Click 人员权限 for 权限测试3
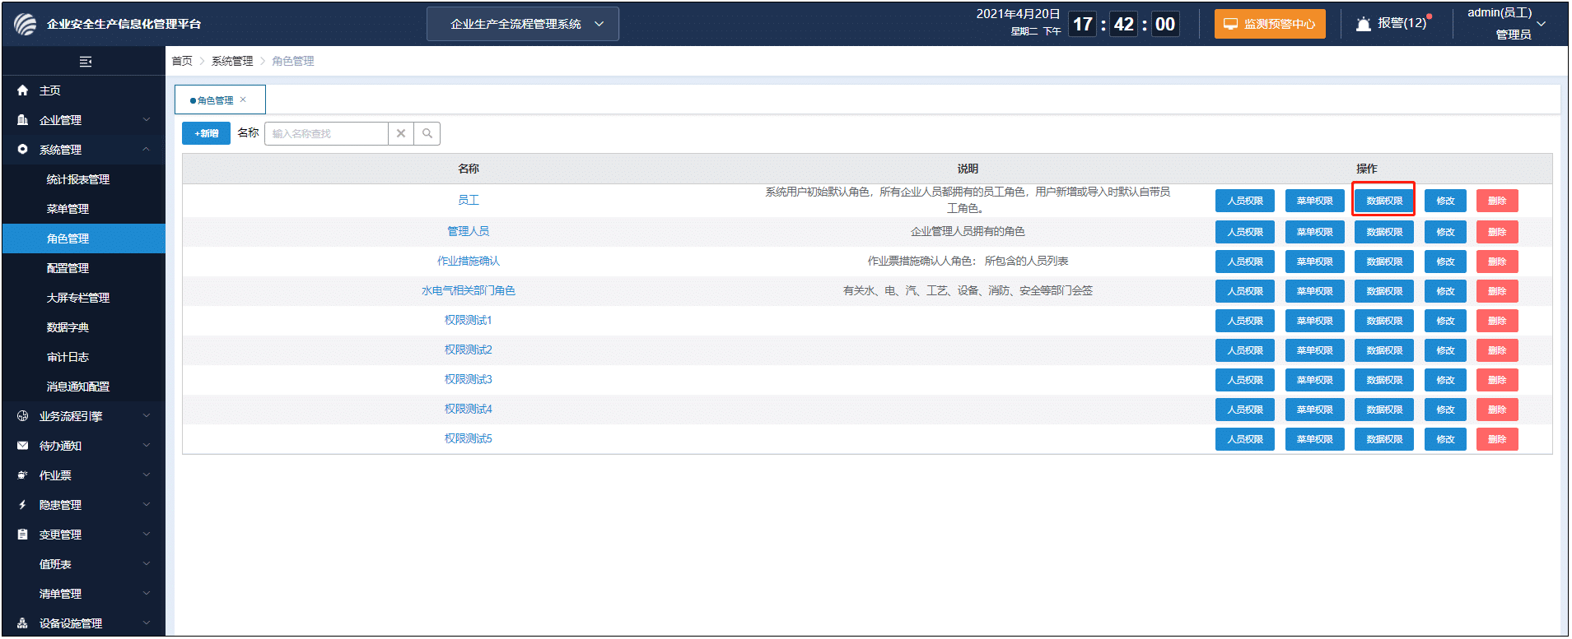The height and width of the screenshot is (639, 1572). click(1245, 380)
